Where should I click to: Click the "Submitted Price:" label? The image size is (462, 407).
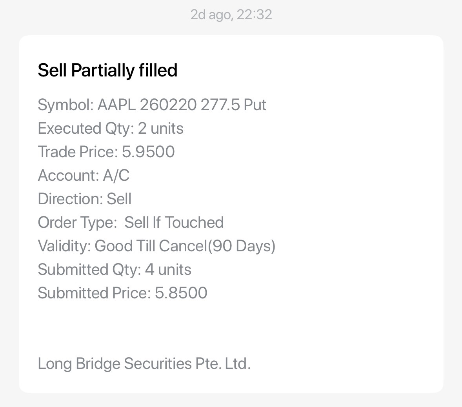pos(94,293)
